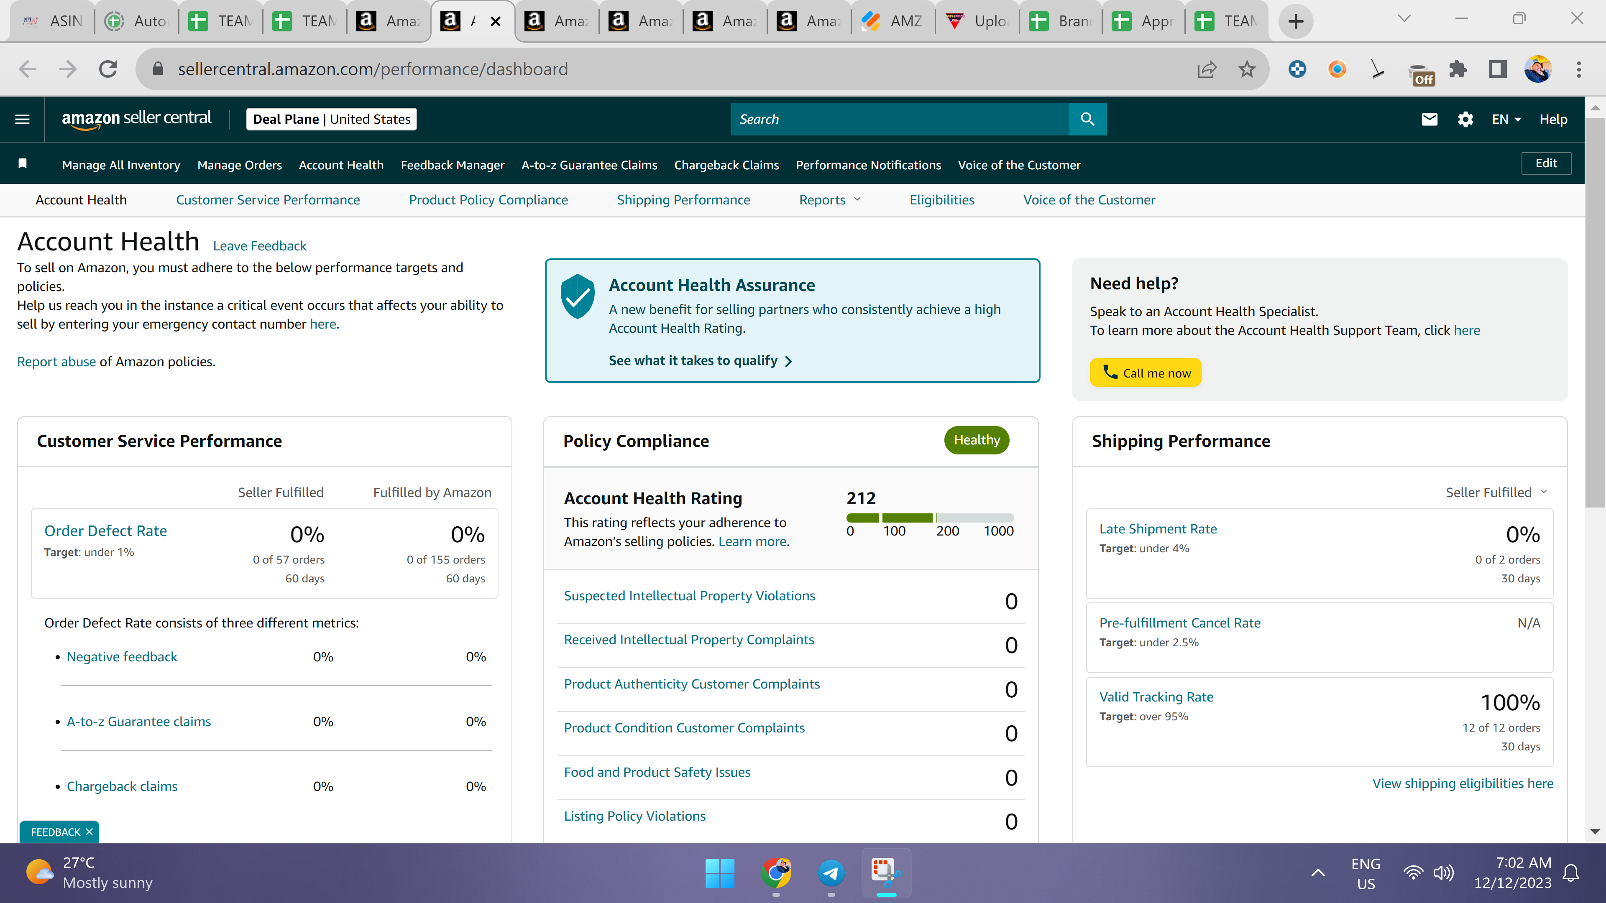Image resolution: width=1606 pixels, height=903 pixels.
Task: Open the Seller Central hamburger menu
Action: (x=23, y=119)
